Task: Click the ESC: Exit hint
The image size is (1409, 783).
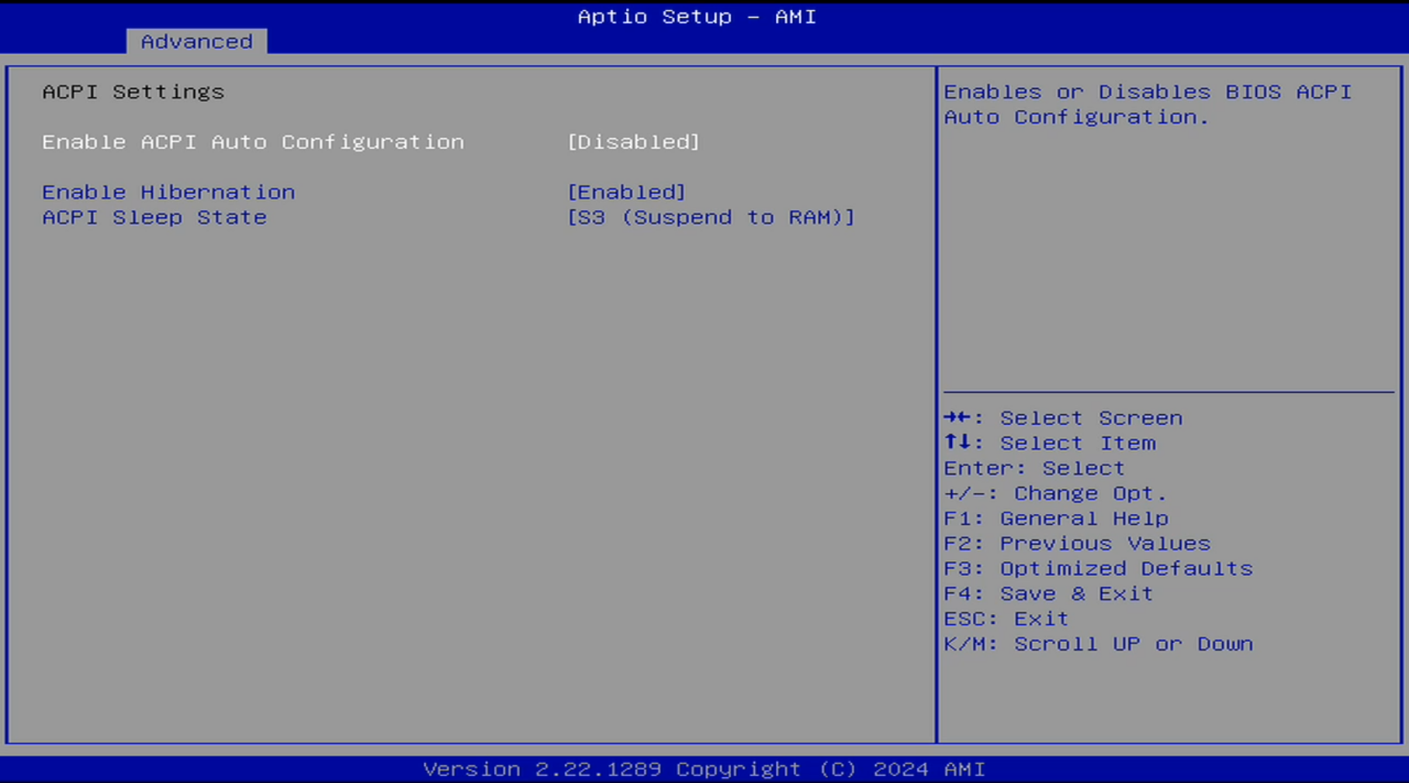Action: pyautogui.click(x=1006, y=619)
